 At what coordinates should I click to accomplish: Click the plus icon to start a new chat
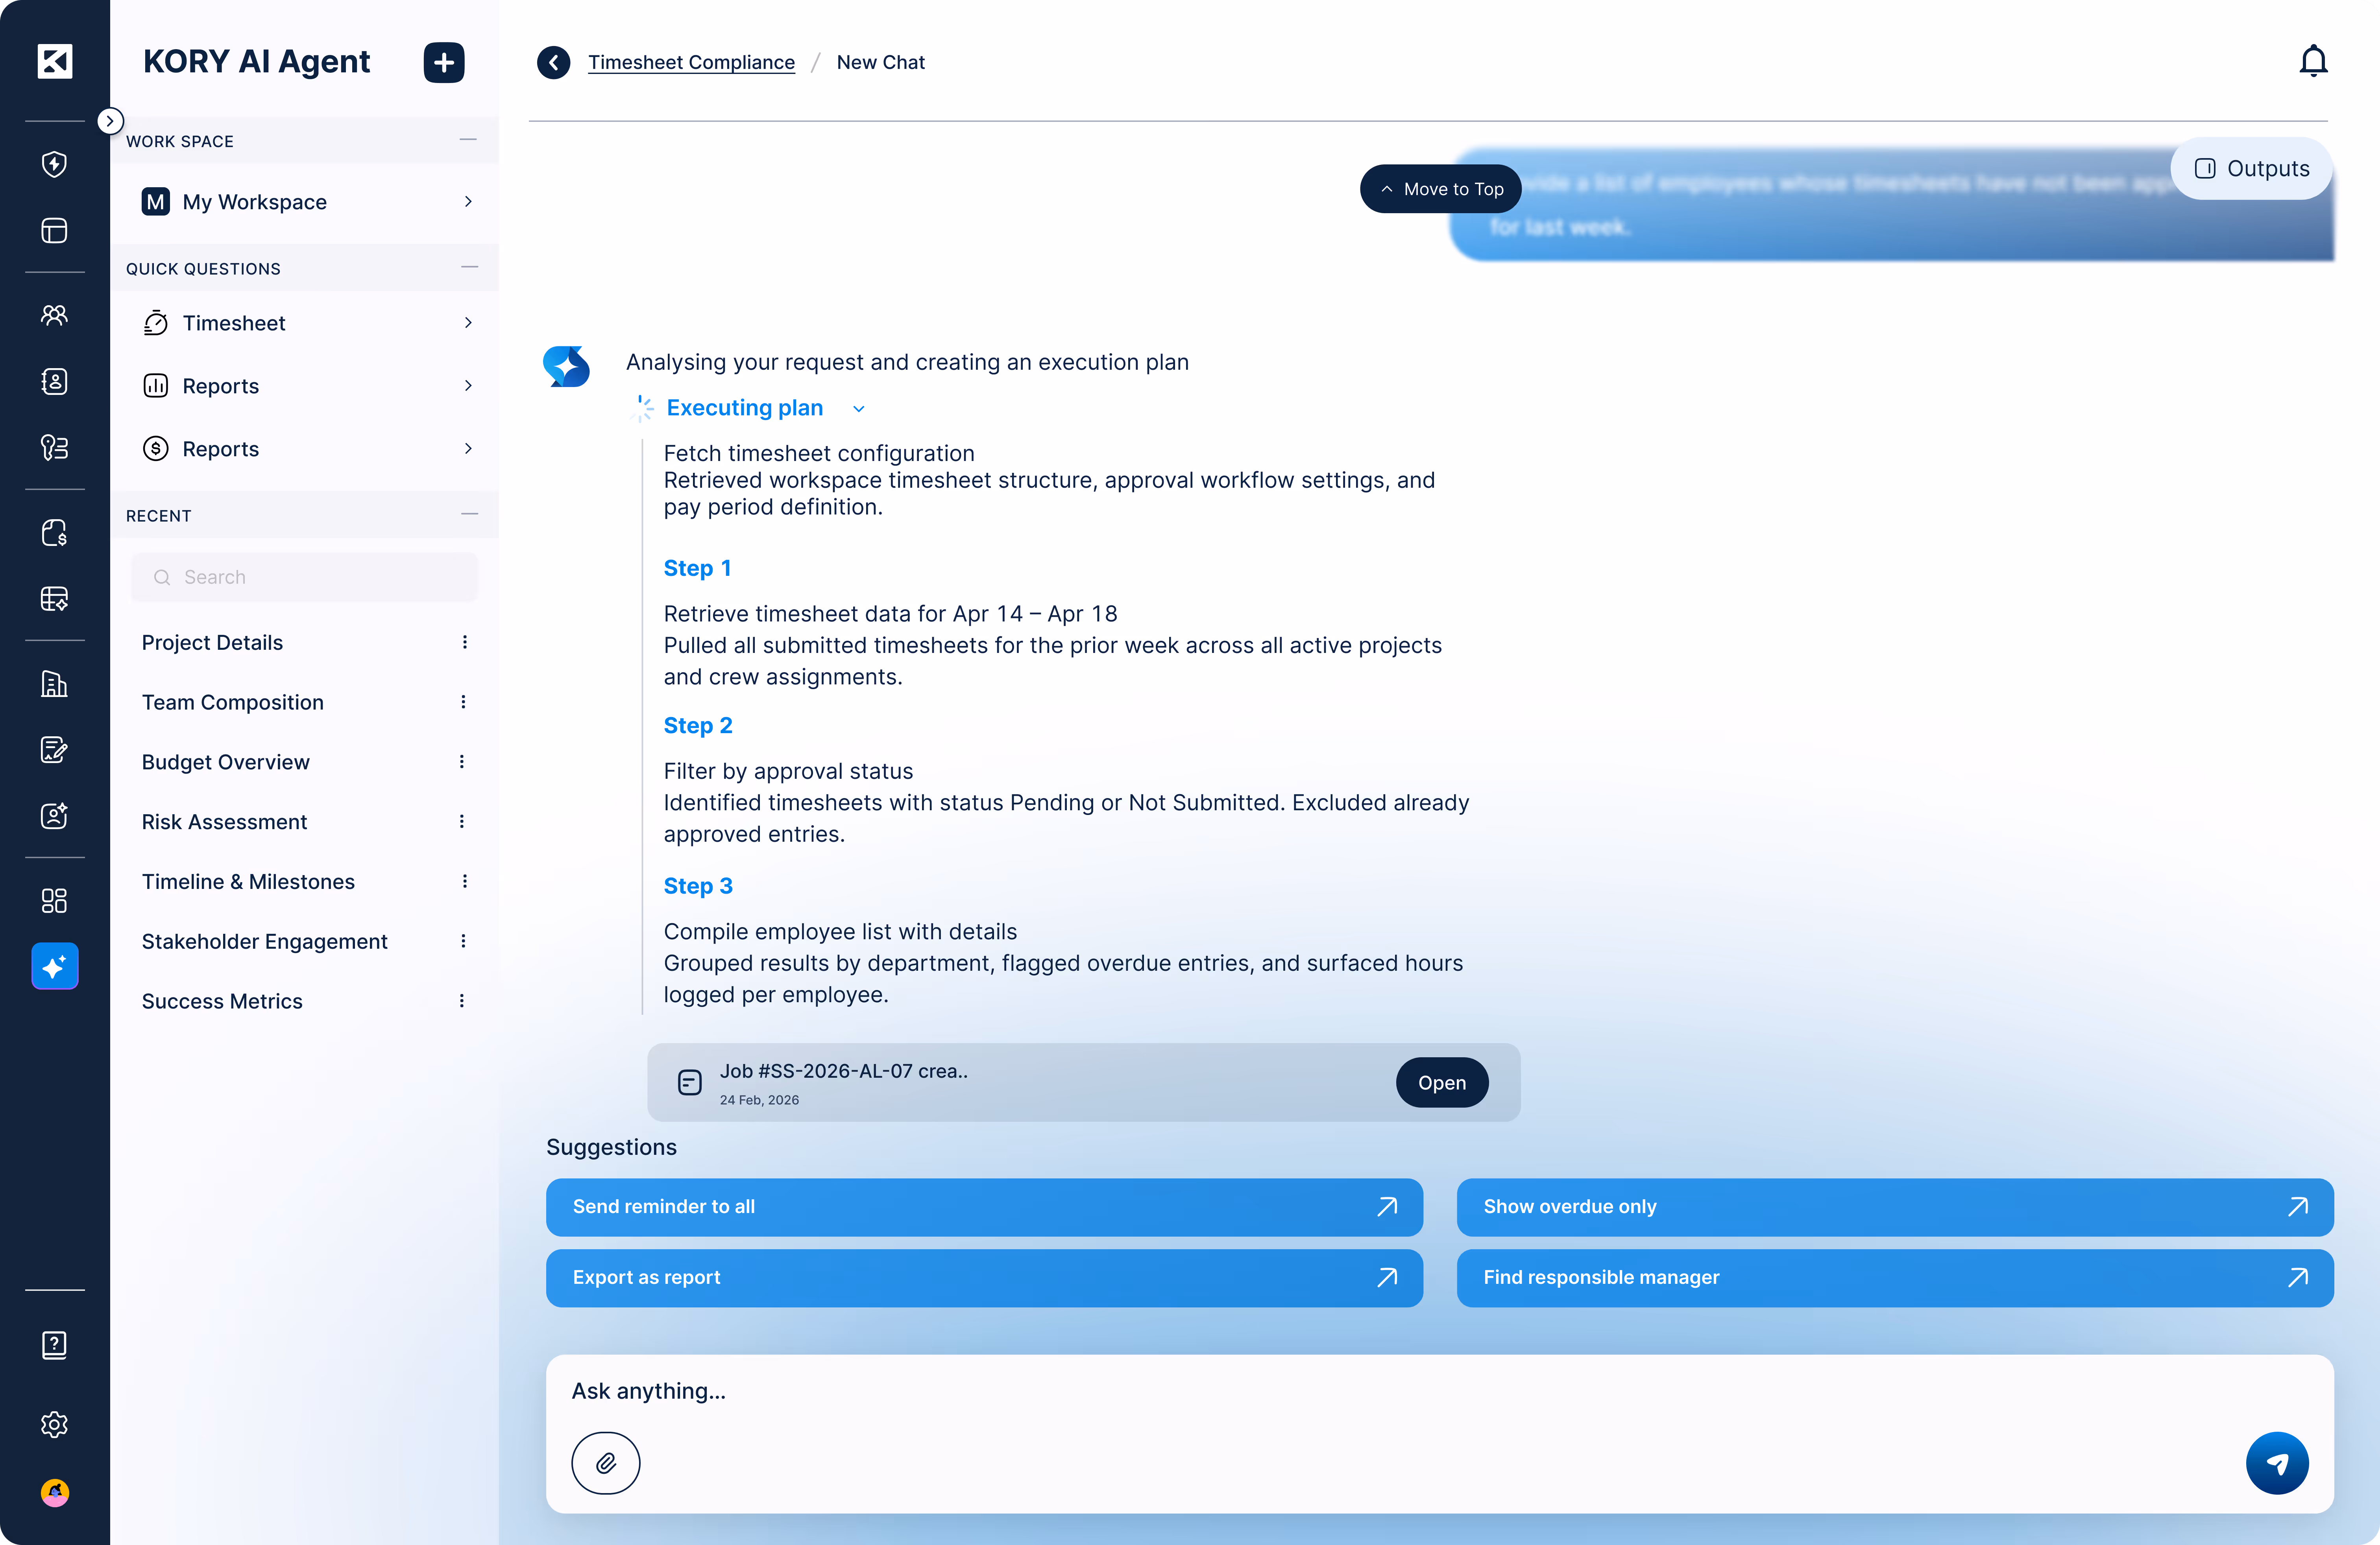click(444, 62)
